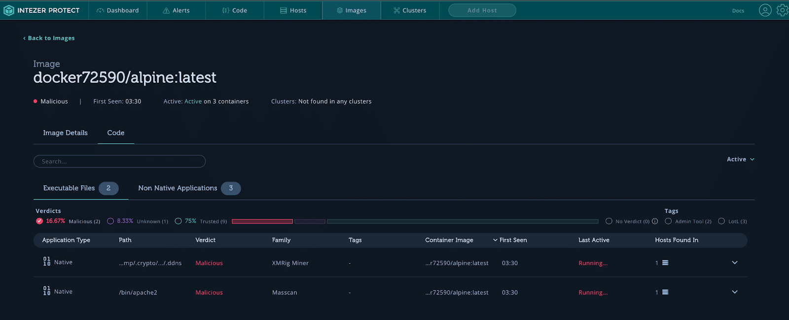Click the binary Native icon for /bin/apache2
The height and width of the screenshot is (320, 789).
coord(47,291)
